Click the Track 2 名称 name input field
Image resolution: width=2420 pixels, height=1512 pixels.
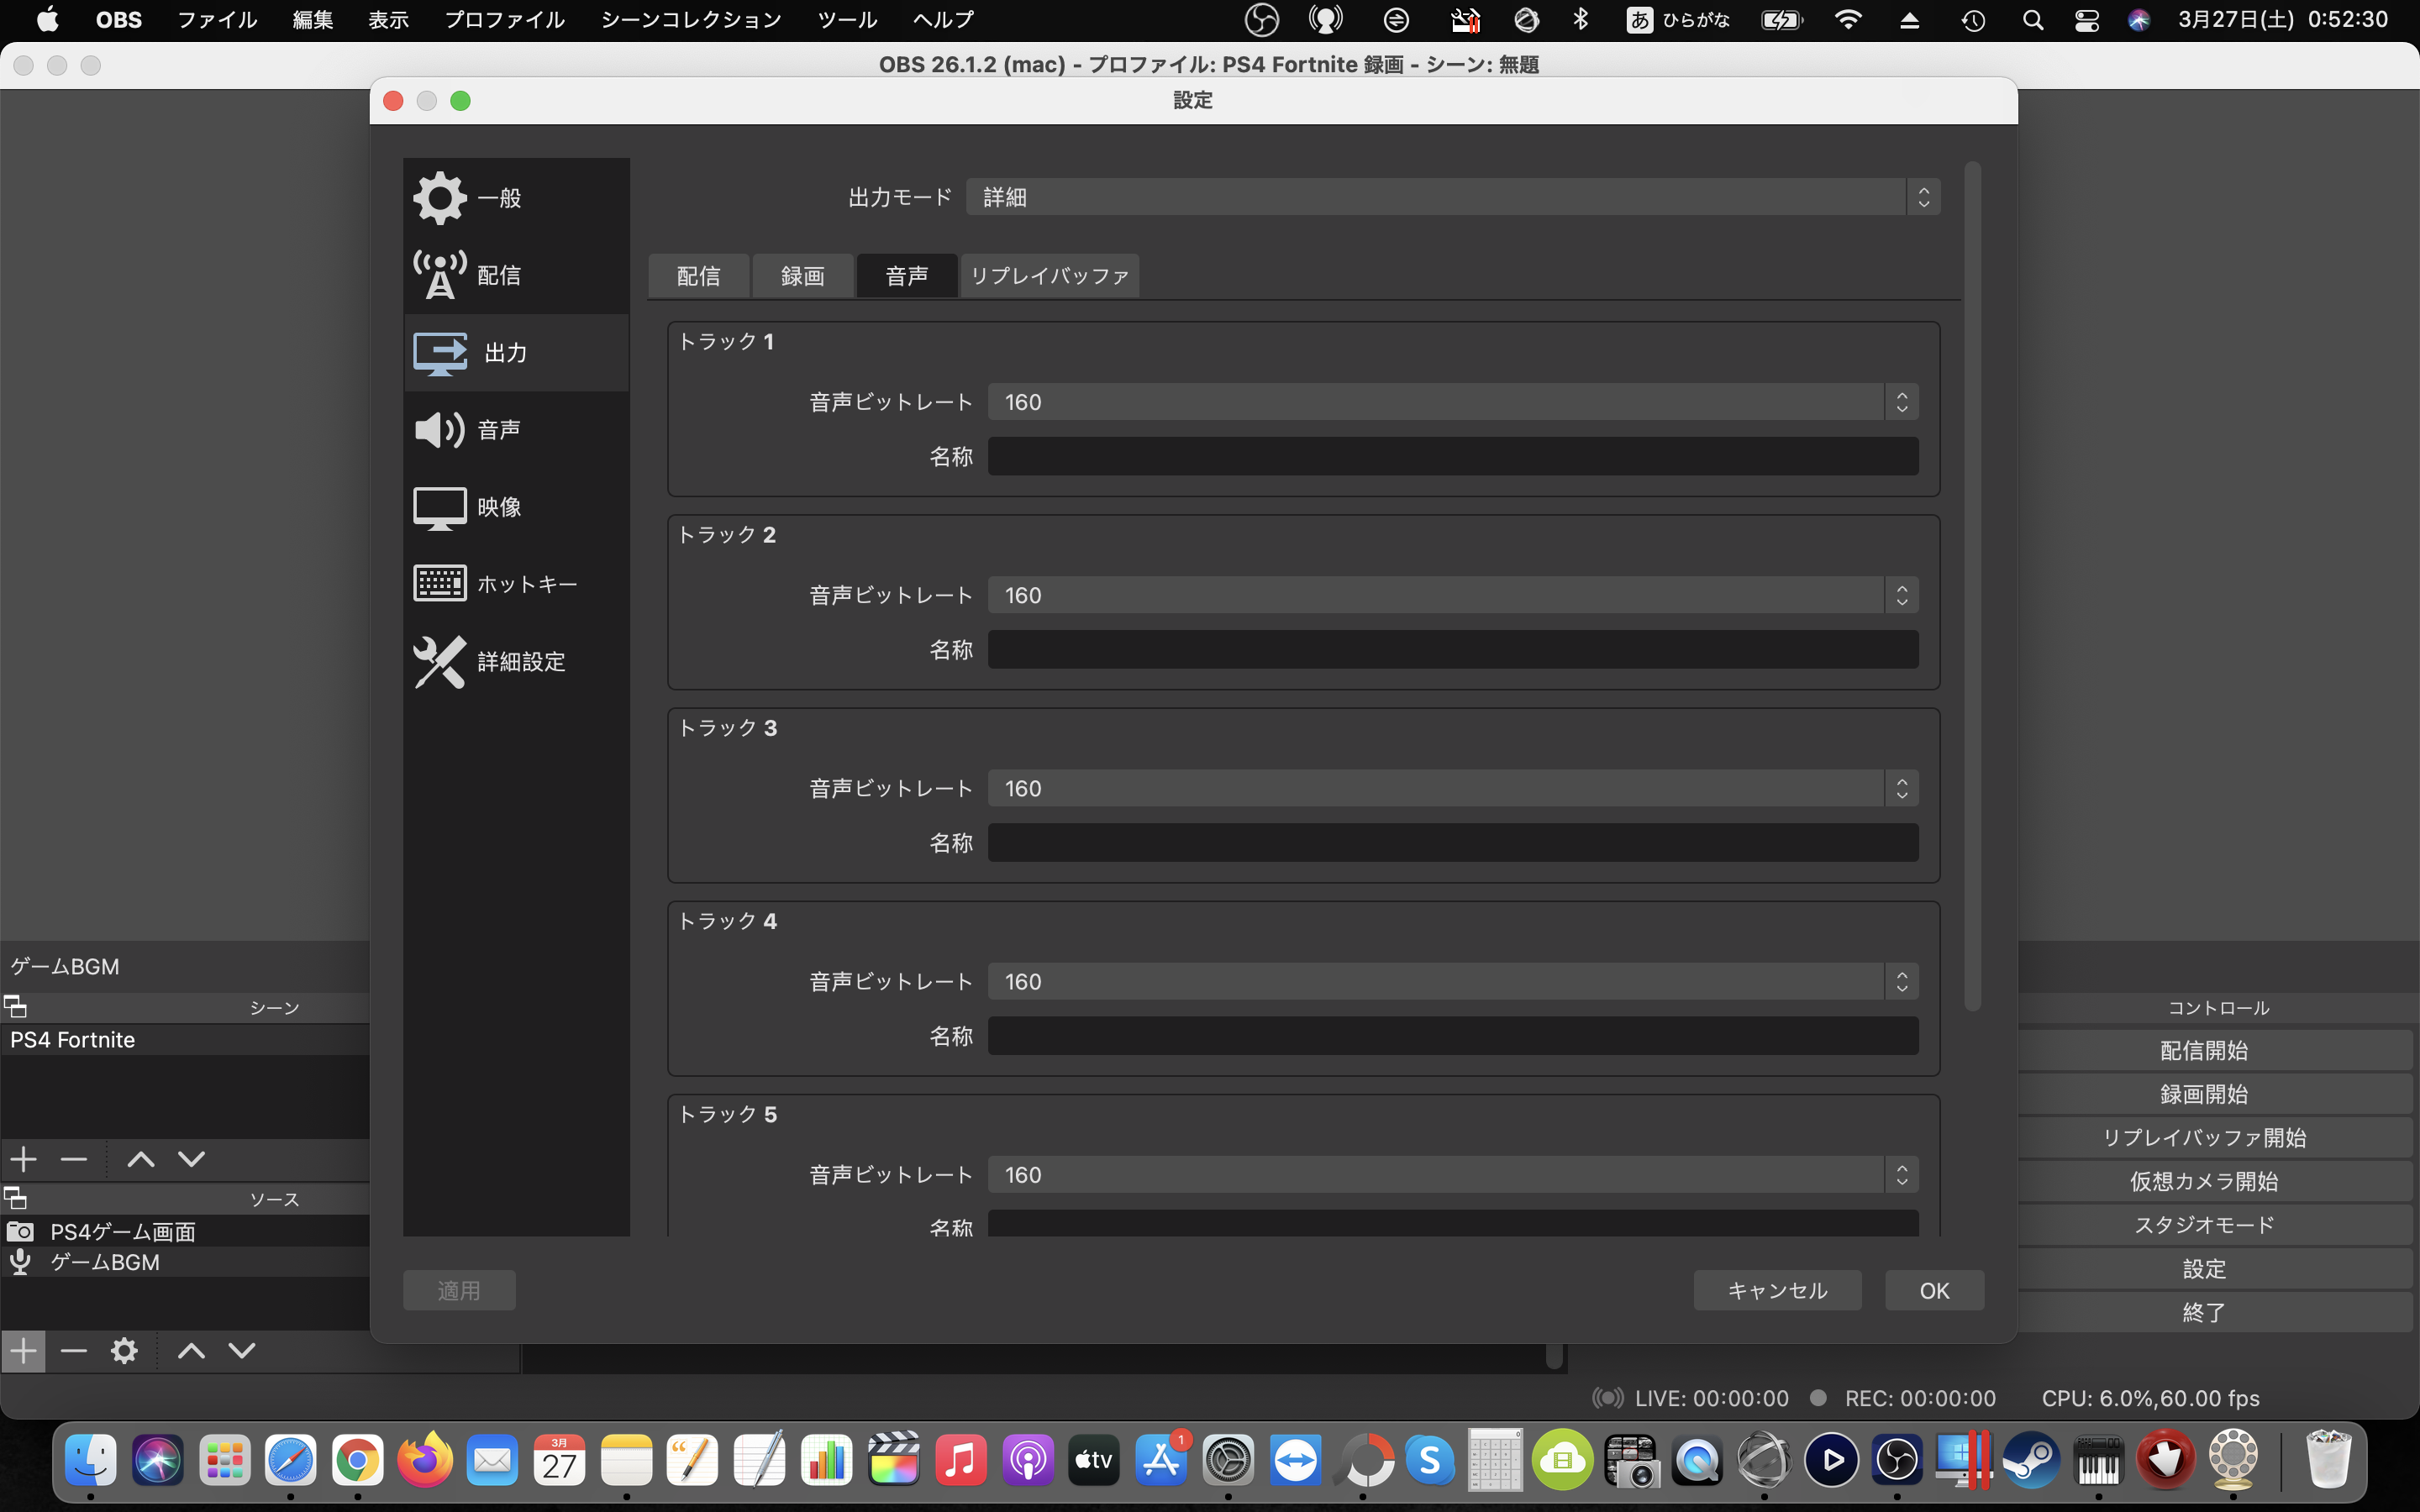point(1452,649)
